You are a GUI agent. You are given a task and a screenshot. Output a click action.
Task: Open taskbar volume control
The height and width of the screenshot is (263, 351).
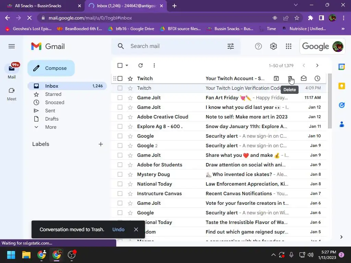click(x=310, y=255)
